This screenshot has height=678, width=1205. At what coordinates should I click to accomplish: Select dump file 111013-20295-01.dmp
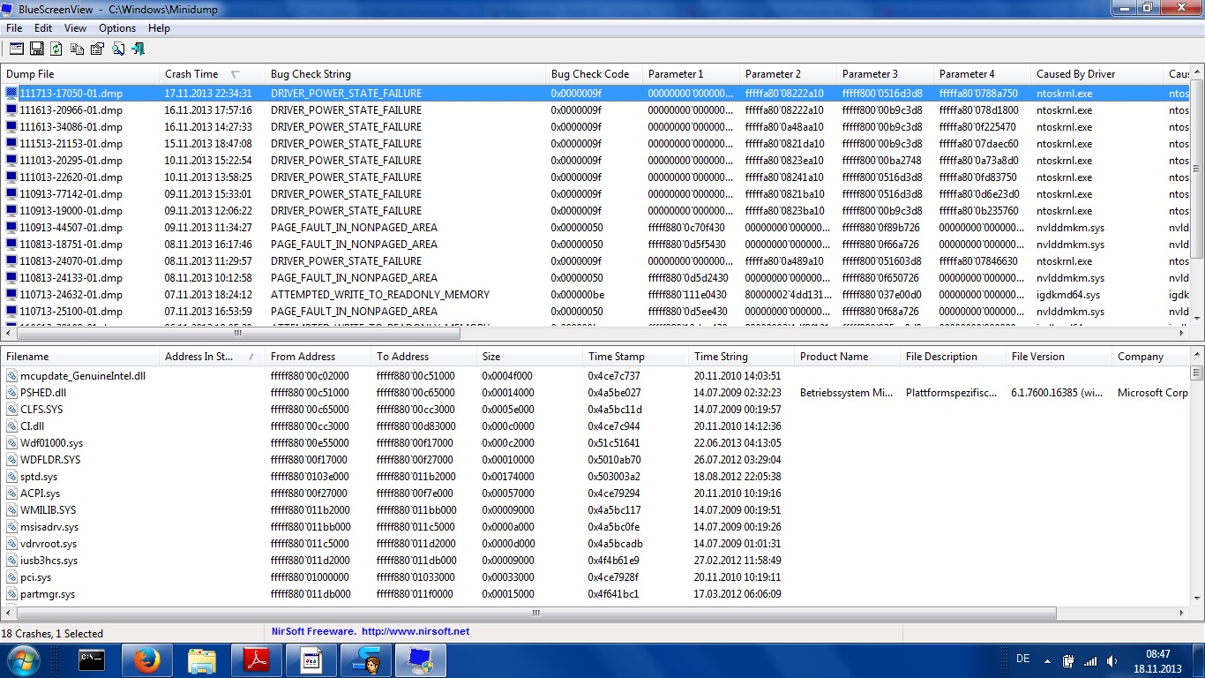click(x=71, y=161)
